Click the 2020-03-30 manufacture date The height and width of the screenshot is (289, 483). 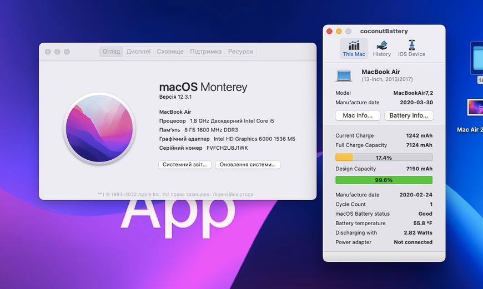pos(416,103)
